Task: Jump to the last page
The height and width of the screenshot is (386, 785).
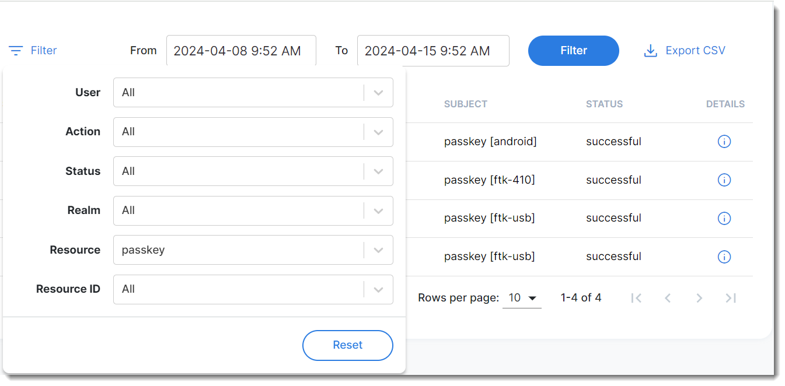Action: click(x=731, y=298)
